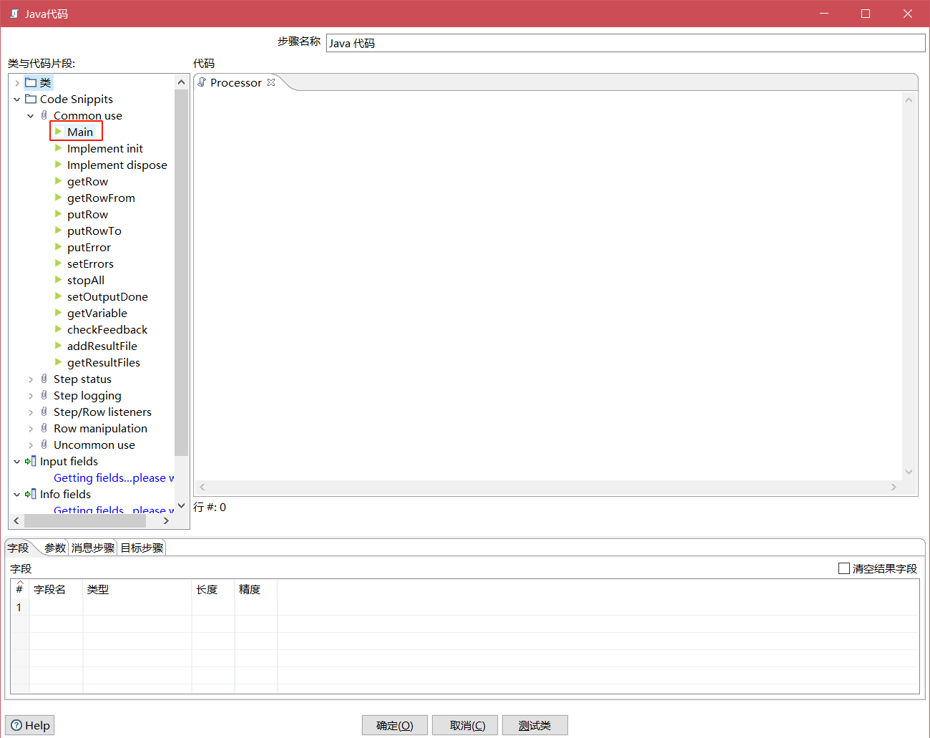Click the green arrow icon beside Main
The image size is (930, 738).
point(59,132)
